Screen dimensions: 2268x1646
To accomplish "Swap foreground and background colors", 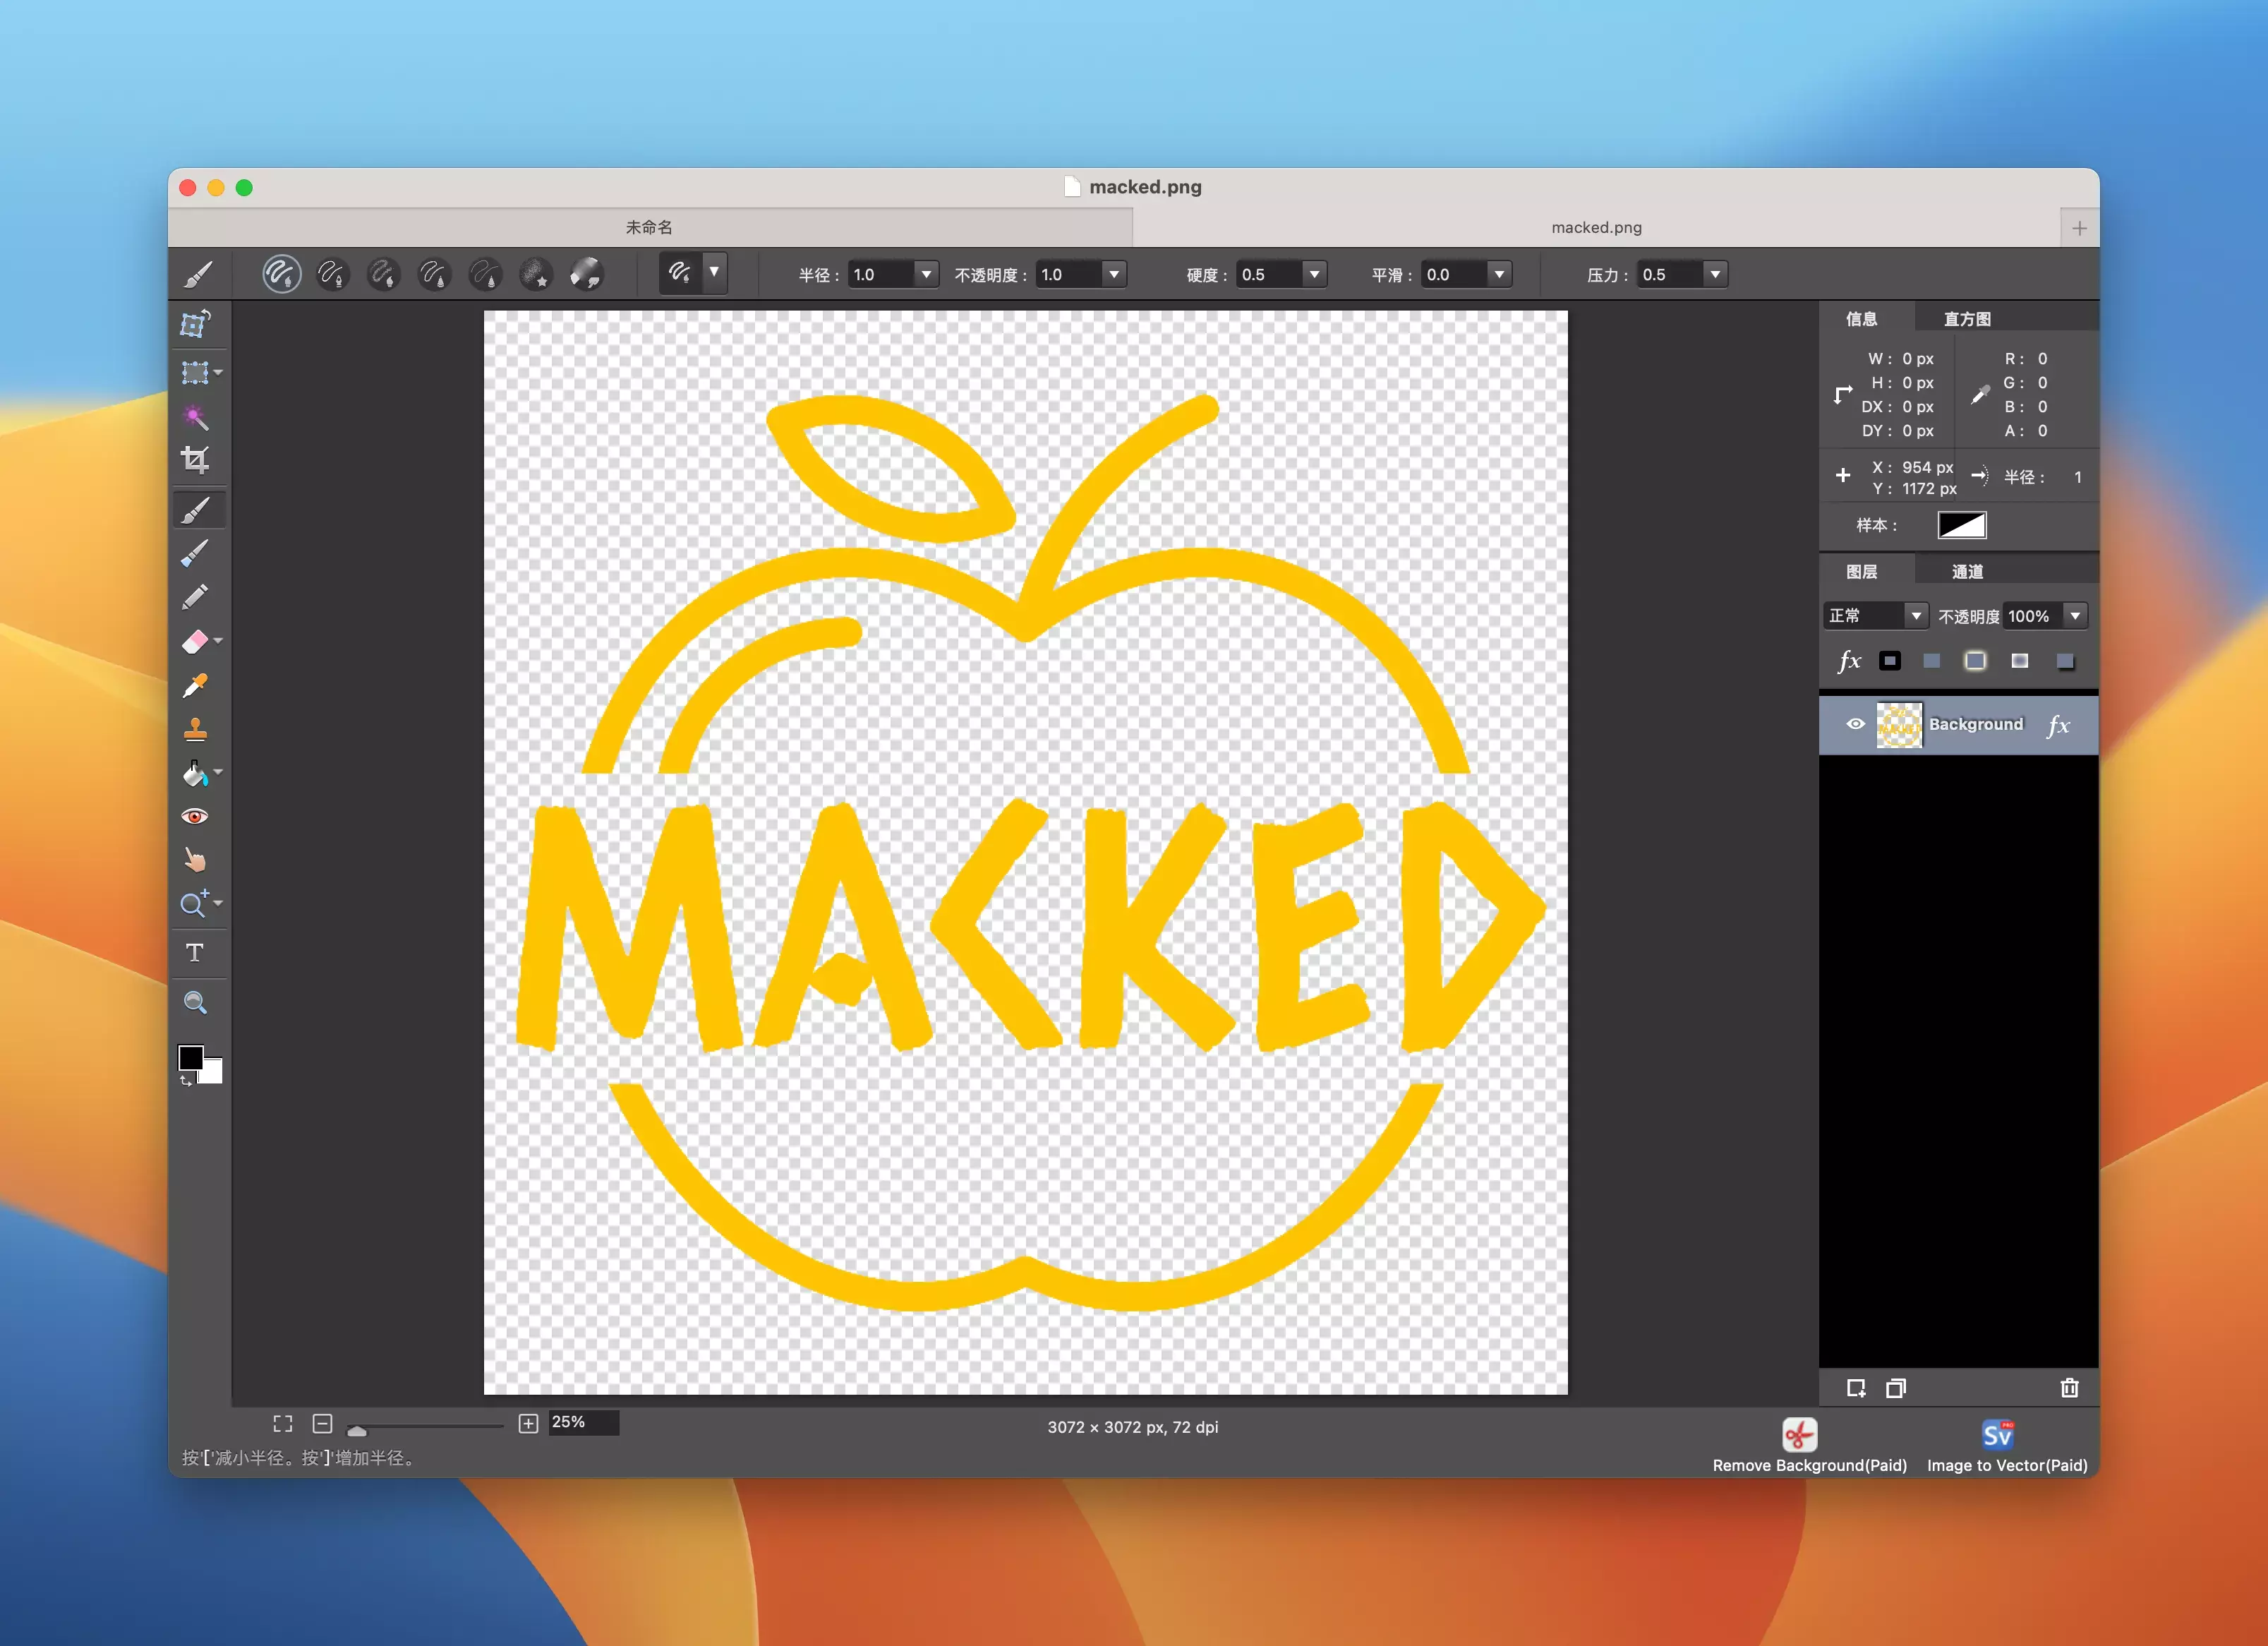I will click(x=185, y=1081).
